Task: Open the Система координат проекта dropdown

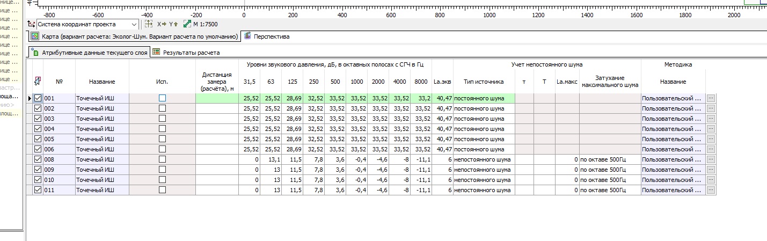Action: tap(134, 24)
